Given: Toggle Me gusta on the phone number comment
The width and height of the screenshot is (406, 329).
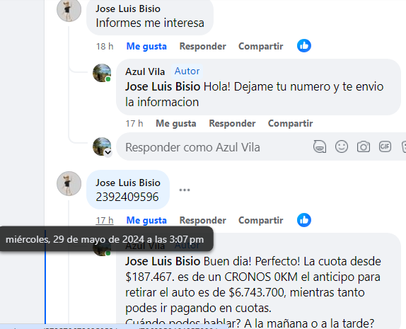Looking at the screenshot, I should [146, 221].
